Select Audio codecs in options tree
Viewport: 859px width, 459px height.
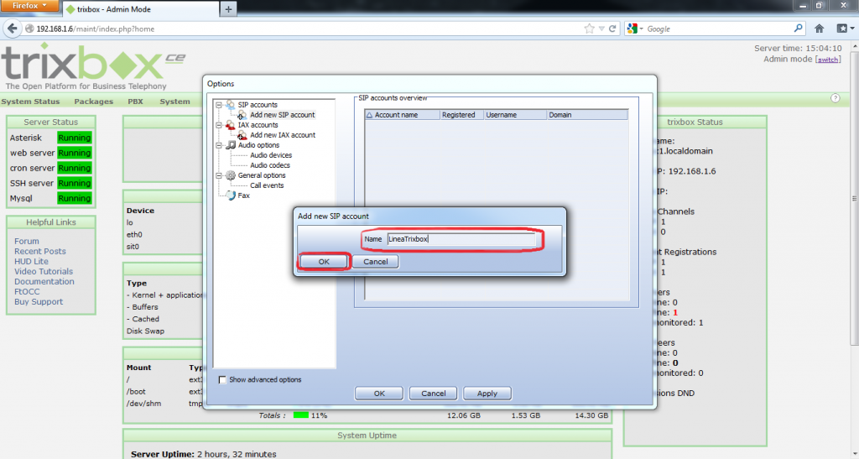click(x=270, y=165)
